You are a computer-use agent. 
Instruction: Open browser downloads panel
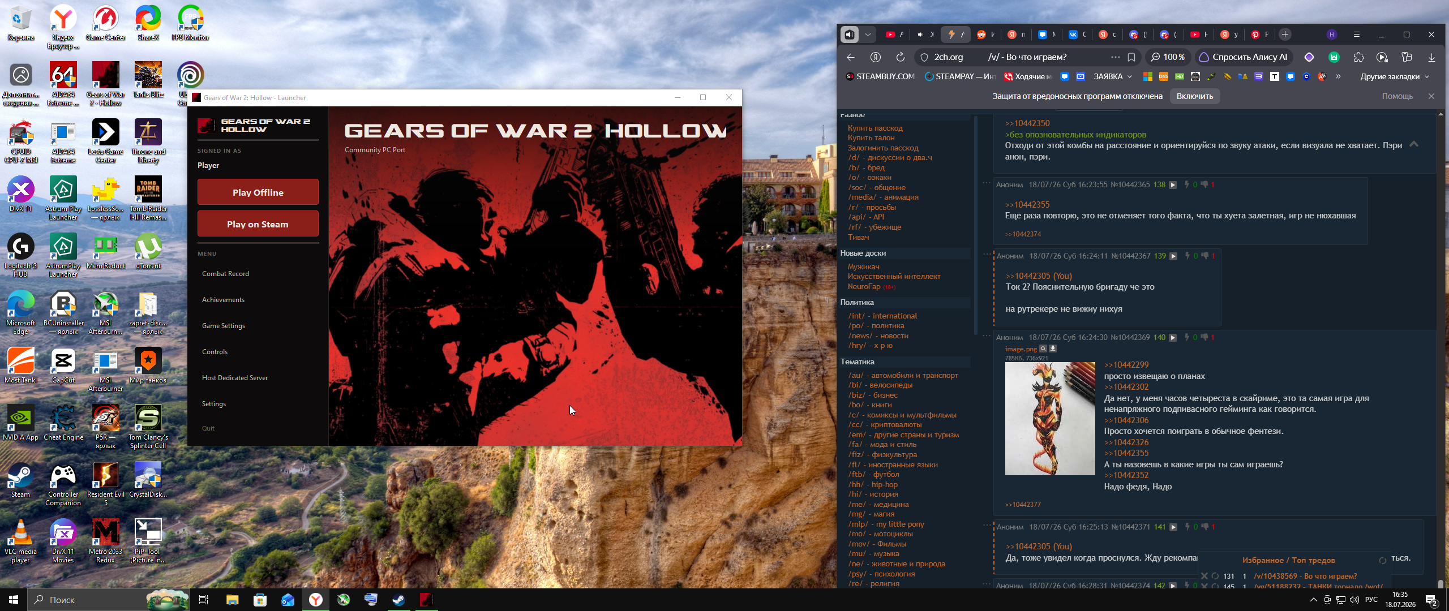pos(1431,57)
